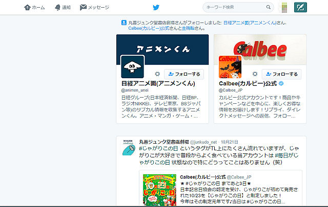The width and height of the screenshot is (328, 207).
Task: Click the Calbee Halloween profile avatar
Action: tap(230, 67)
